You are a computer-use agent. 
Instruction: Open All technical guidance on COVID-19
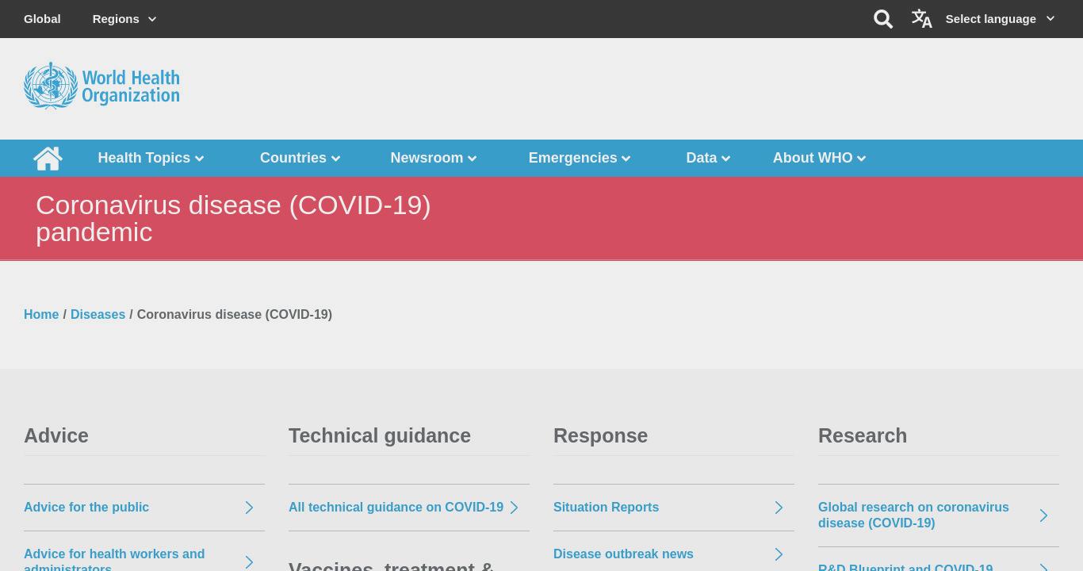coord(396,508)
